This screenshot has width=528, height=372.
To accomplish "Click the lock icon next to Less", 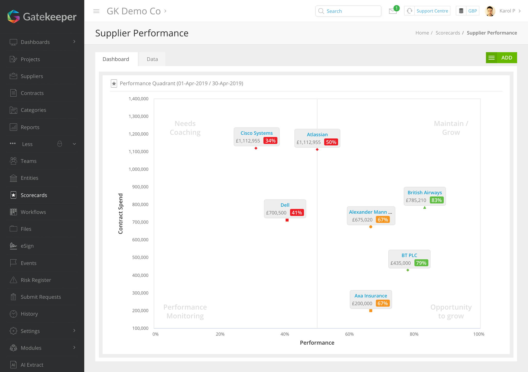I will tap(60, 144).
